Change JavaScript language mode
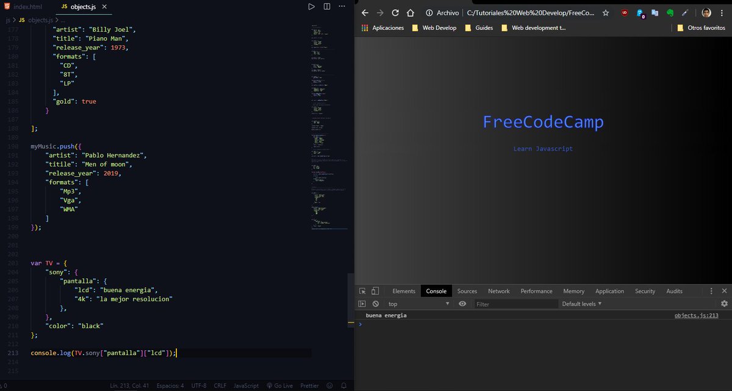 tap(246, 386)
